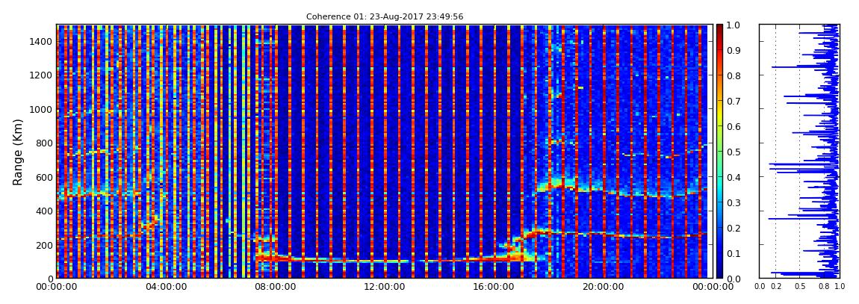The width and height of the screenshot is (859, 304).
Task: Click the 08:00:00 time axis label
Action: pos(274,287)
